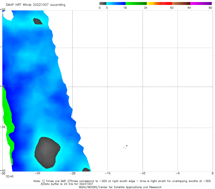The width and height of the screenshot is (215, 189).
Task: Click the longitude label "-20" on bottom axis
Action: click(x=72, y=173)
